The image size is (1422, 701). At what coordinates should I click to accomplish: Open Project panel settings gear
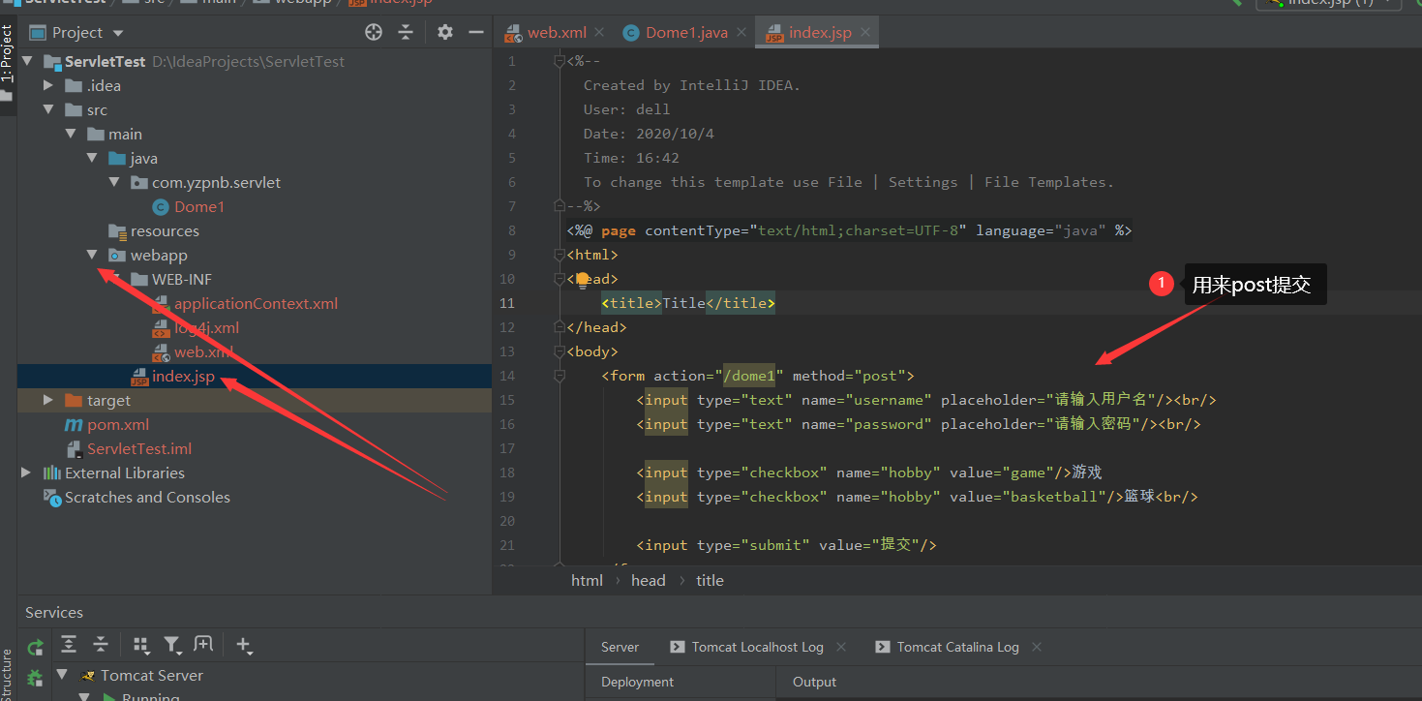point(445,32)
